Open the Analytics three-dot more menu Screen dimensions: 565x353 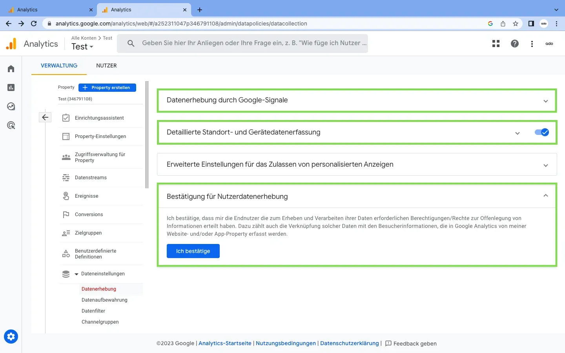(532, 44)
